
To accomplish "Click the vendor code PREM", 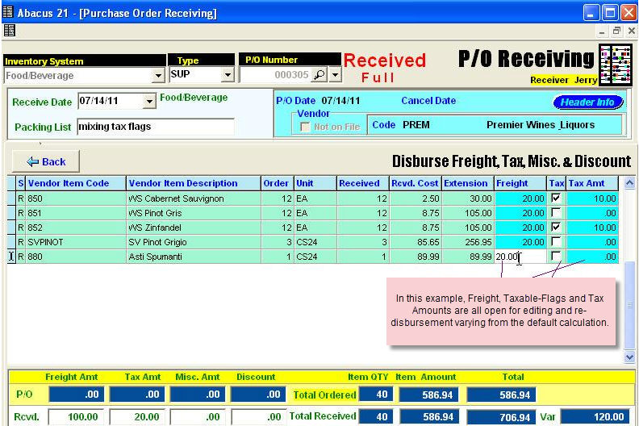I will click(x=416, y=125).
